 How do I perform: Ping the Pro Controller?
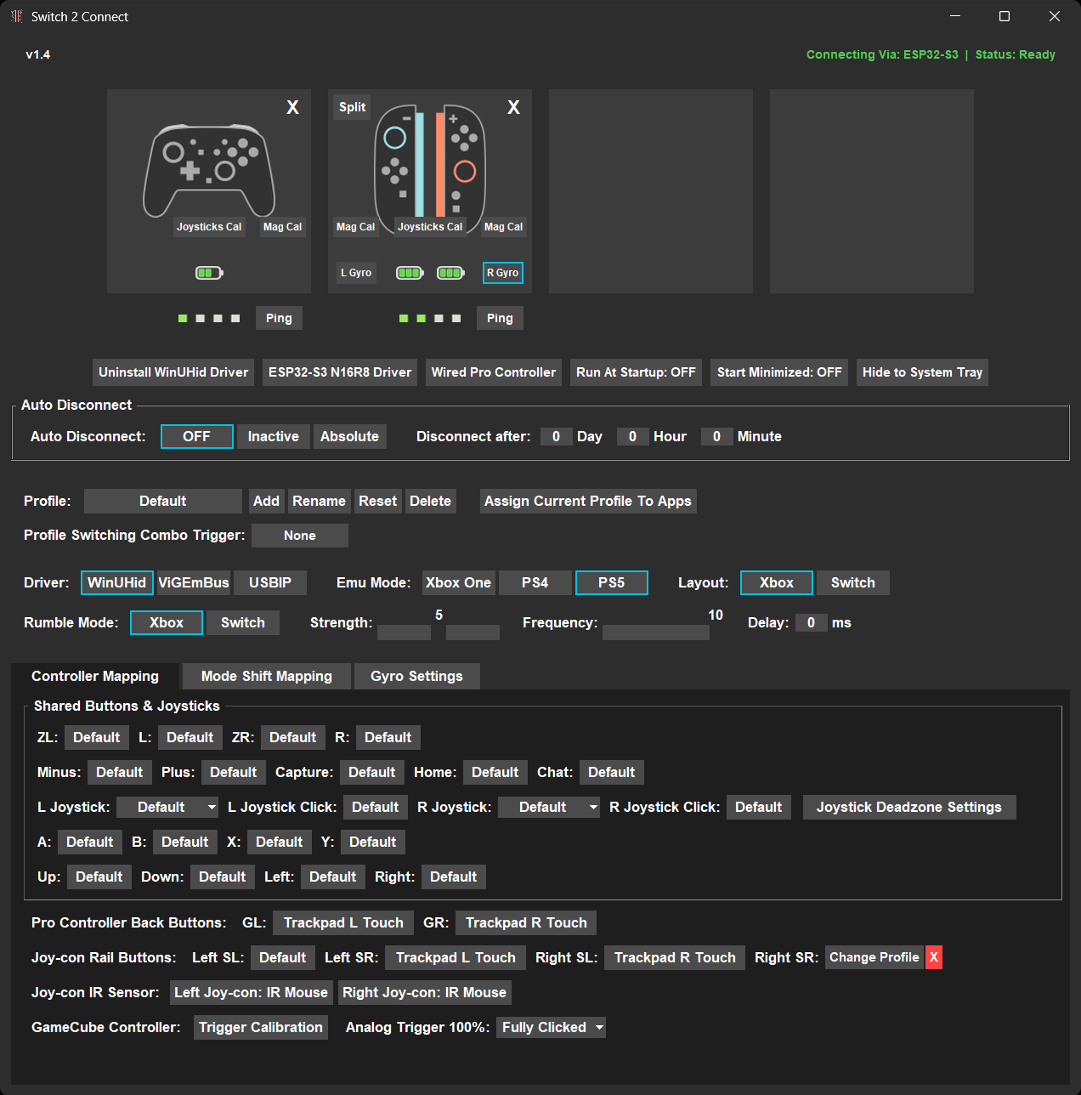[279, 318]
